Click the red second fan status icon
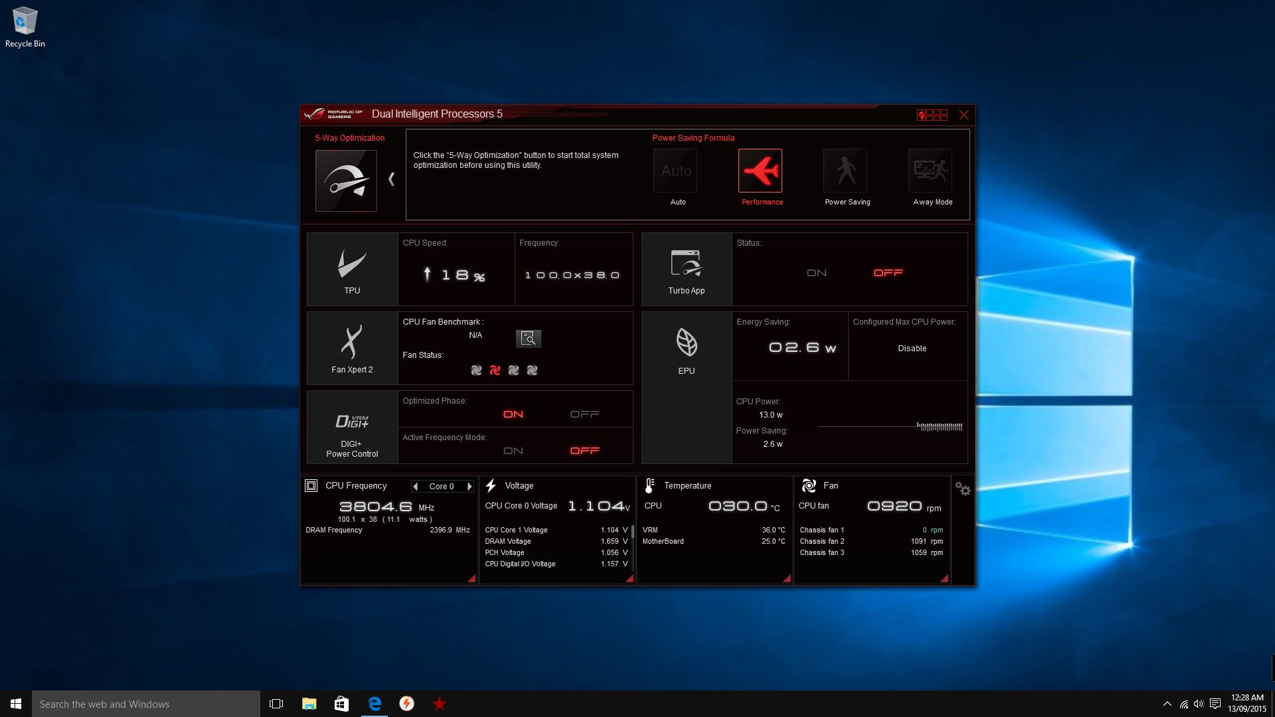 495,370
